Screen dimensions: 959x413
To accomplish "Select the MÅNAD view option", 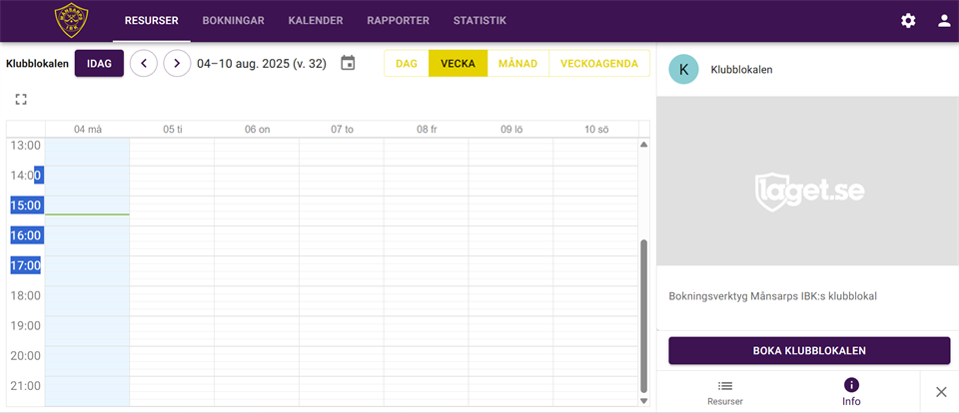I will click(518, 64).
